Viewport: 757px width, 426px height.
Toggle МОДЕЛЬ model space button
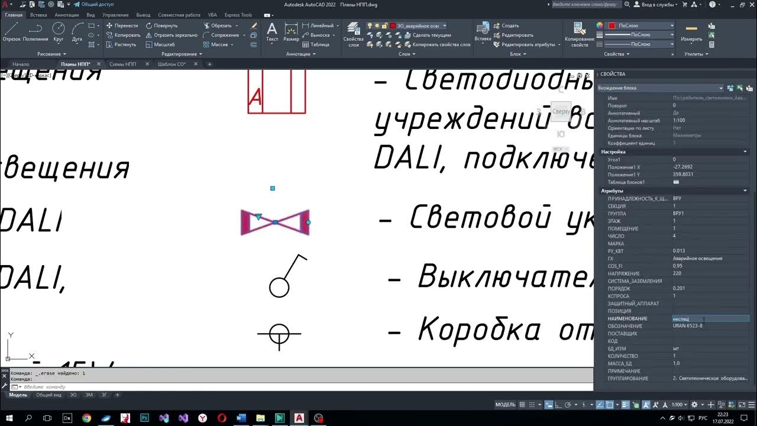[x=505, y=405]
